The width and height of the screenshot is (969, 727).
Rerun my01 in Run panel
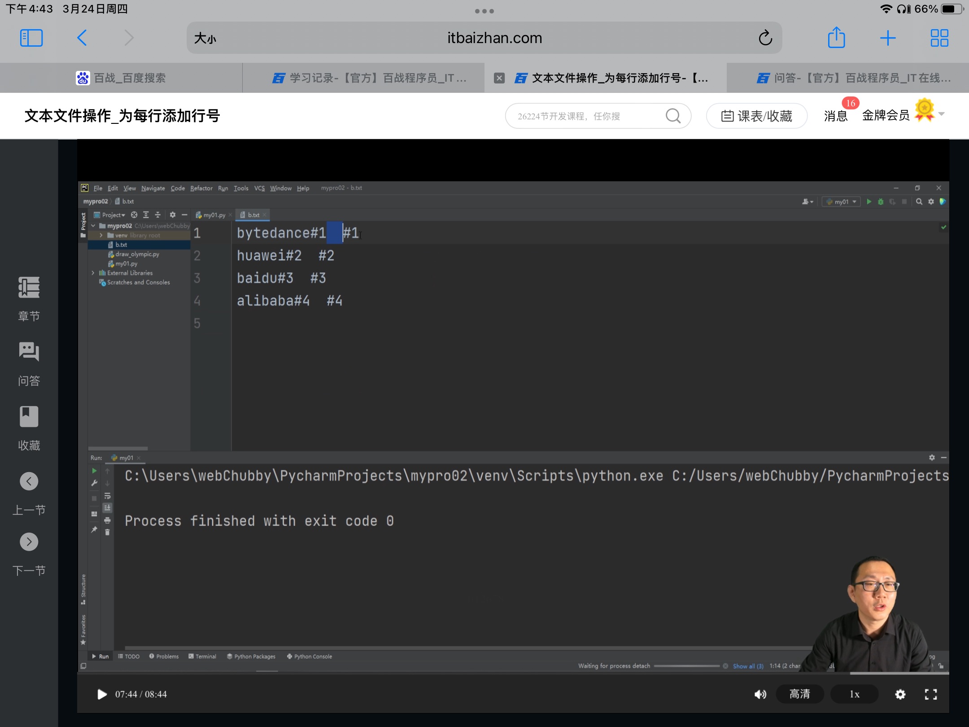(x=94, y=471)
